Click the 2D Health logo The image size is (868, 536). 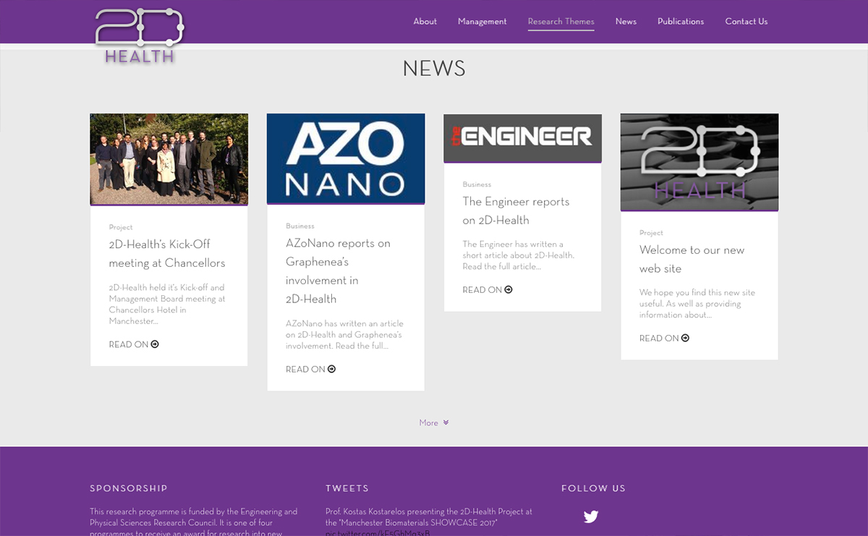click(x=139, y=35)
